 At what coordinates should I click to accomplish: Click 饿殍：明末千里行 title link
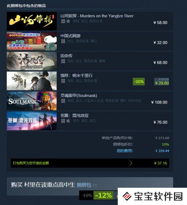tap(77, 76)
